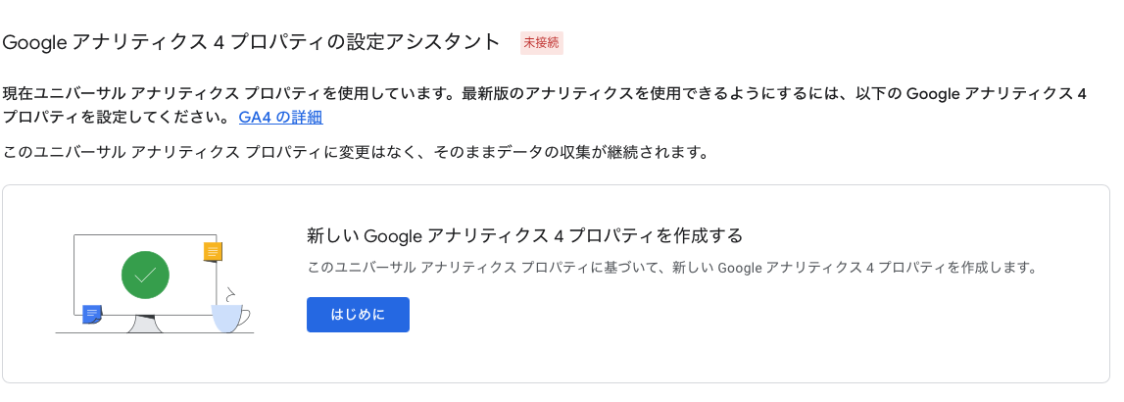Screen dimensions: 1124x402
Task: Select the yellow sticky note icon
Action: [212, 252]
